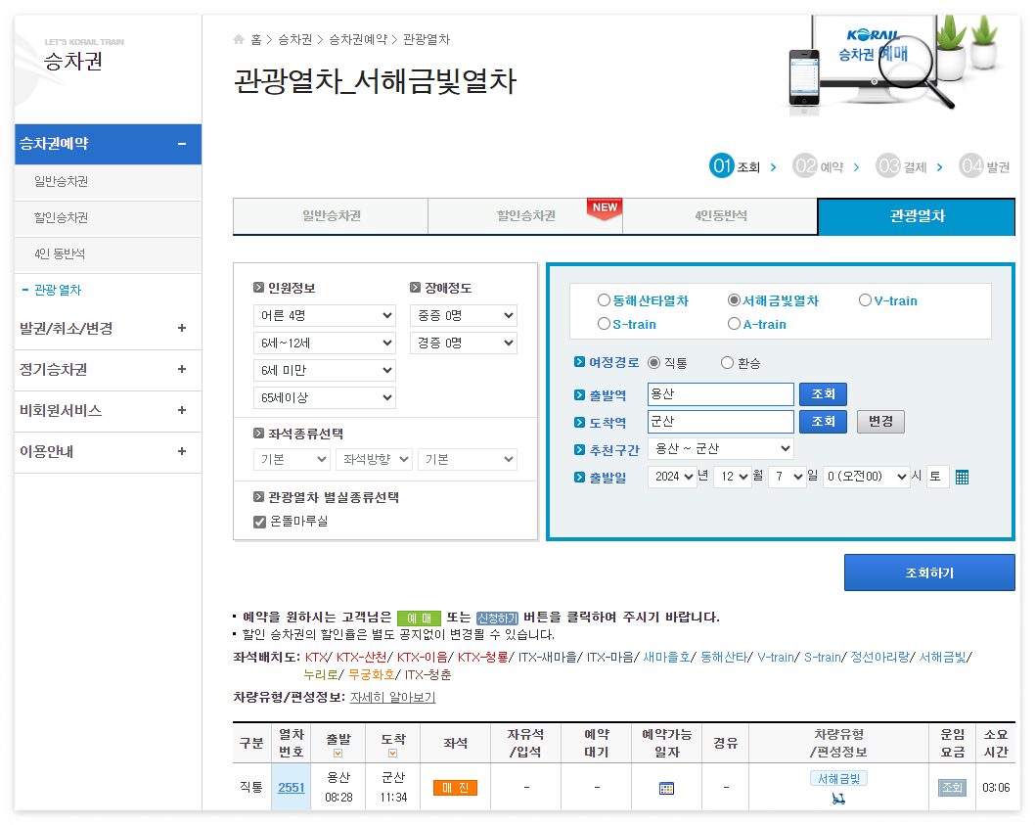Open the 추천구간 용산 ~ 군산 dropdown
Image resolution: width=1035 pixels, height=825 pixels.
coord(720,448)
